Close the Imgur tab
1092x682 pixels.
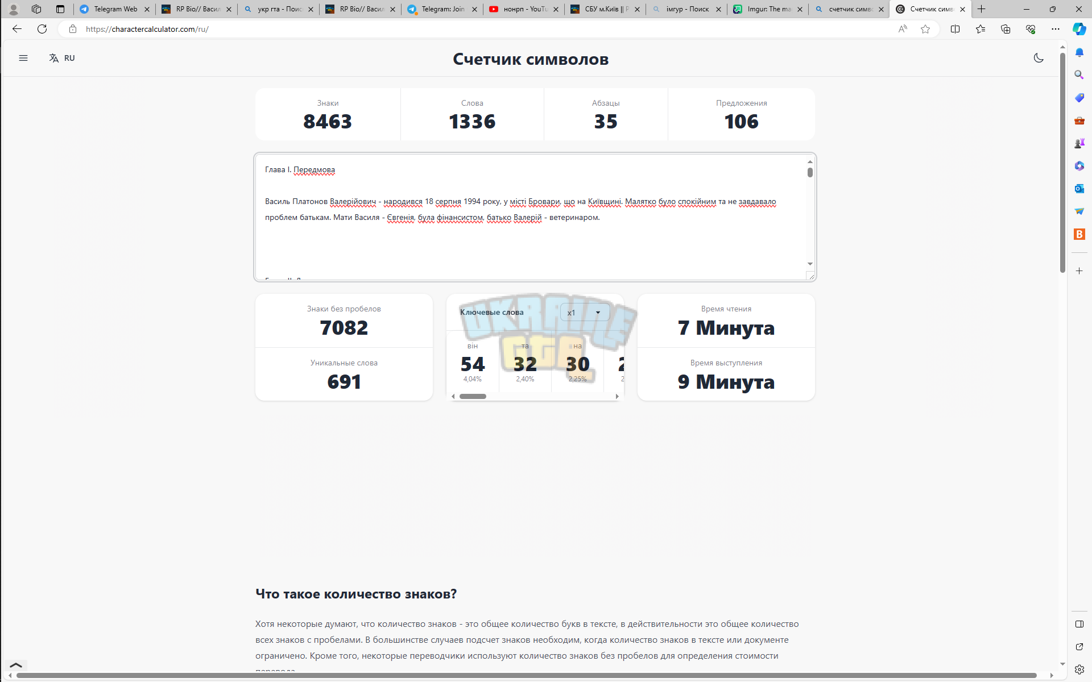coord(800,9)
